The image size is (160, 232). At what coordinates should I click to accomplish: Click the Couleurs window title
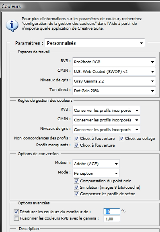click(x=11, y=6)
